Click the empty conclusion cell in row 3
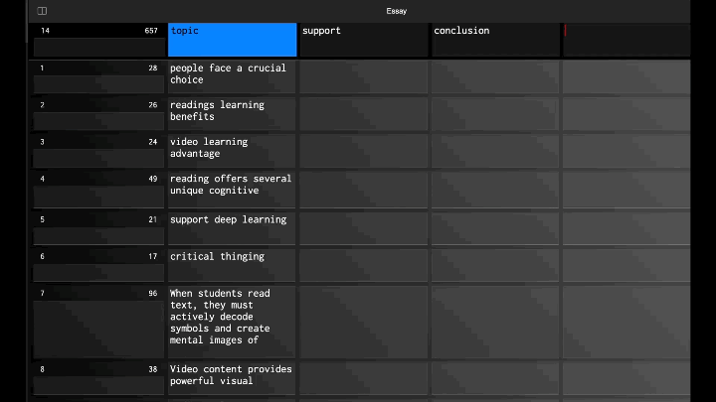Viewport: 716px width, 402px height. 495,150
